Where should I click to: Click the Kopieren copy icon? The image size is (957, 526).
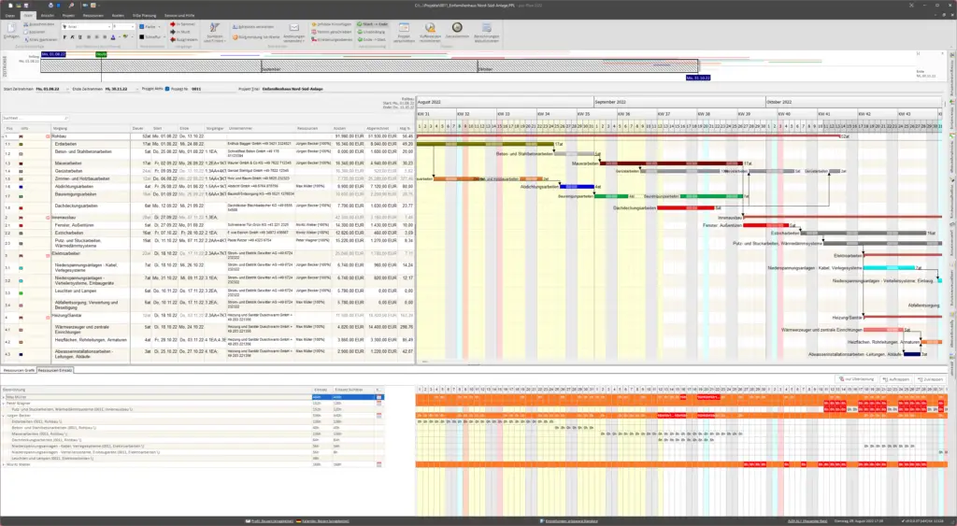[x=26, y=32]
